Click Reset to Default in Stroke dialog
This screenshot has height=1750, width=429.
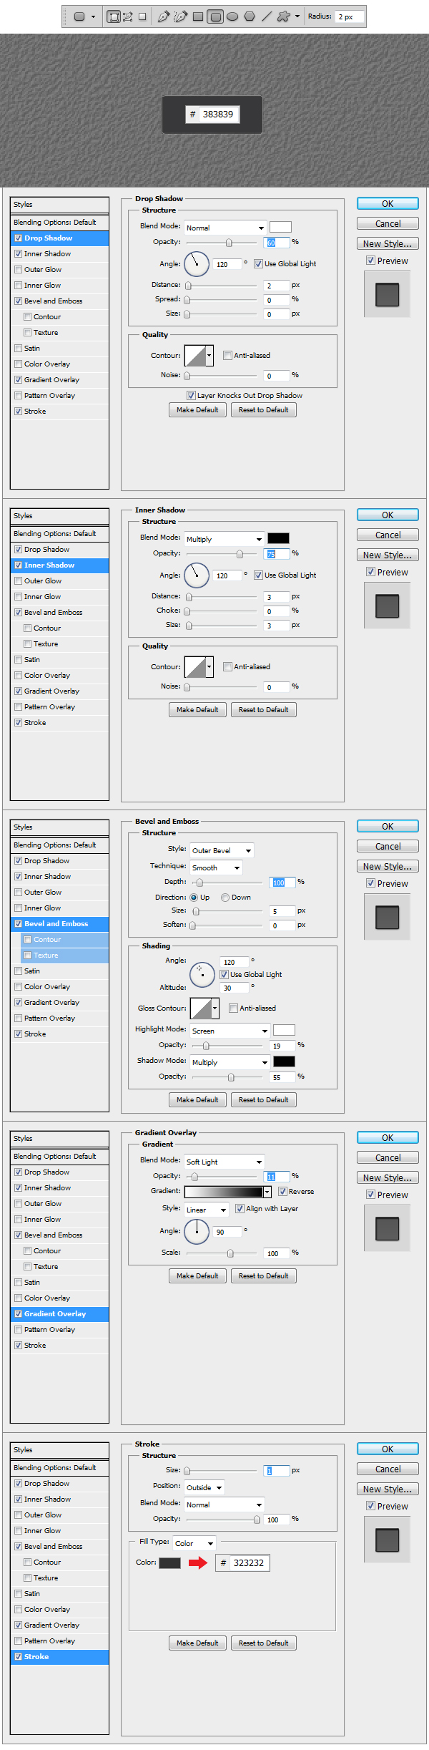point(263,1643)
